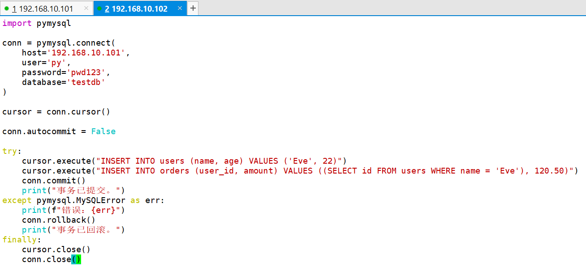Click the 'conn.commit()' line
Viewport: 586px width, 267px height.
tap(54, 181)
